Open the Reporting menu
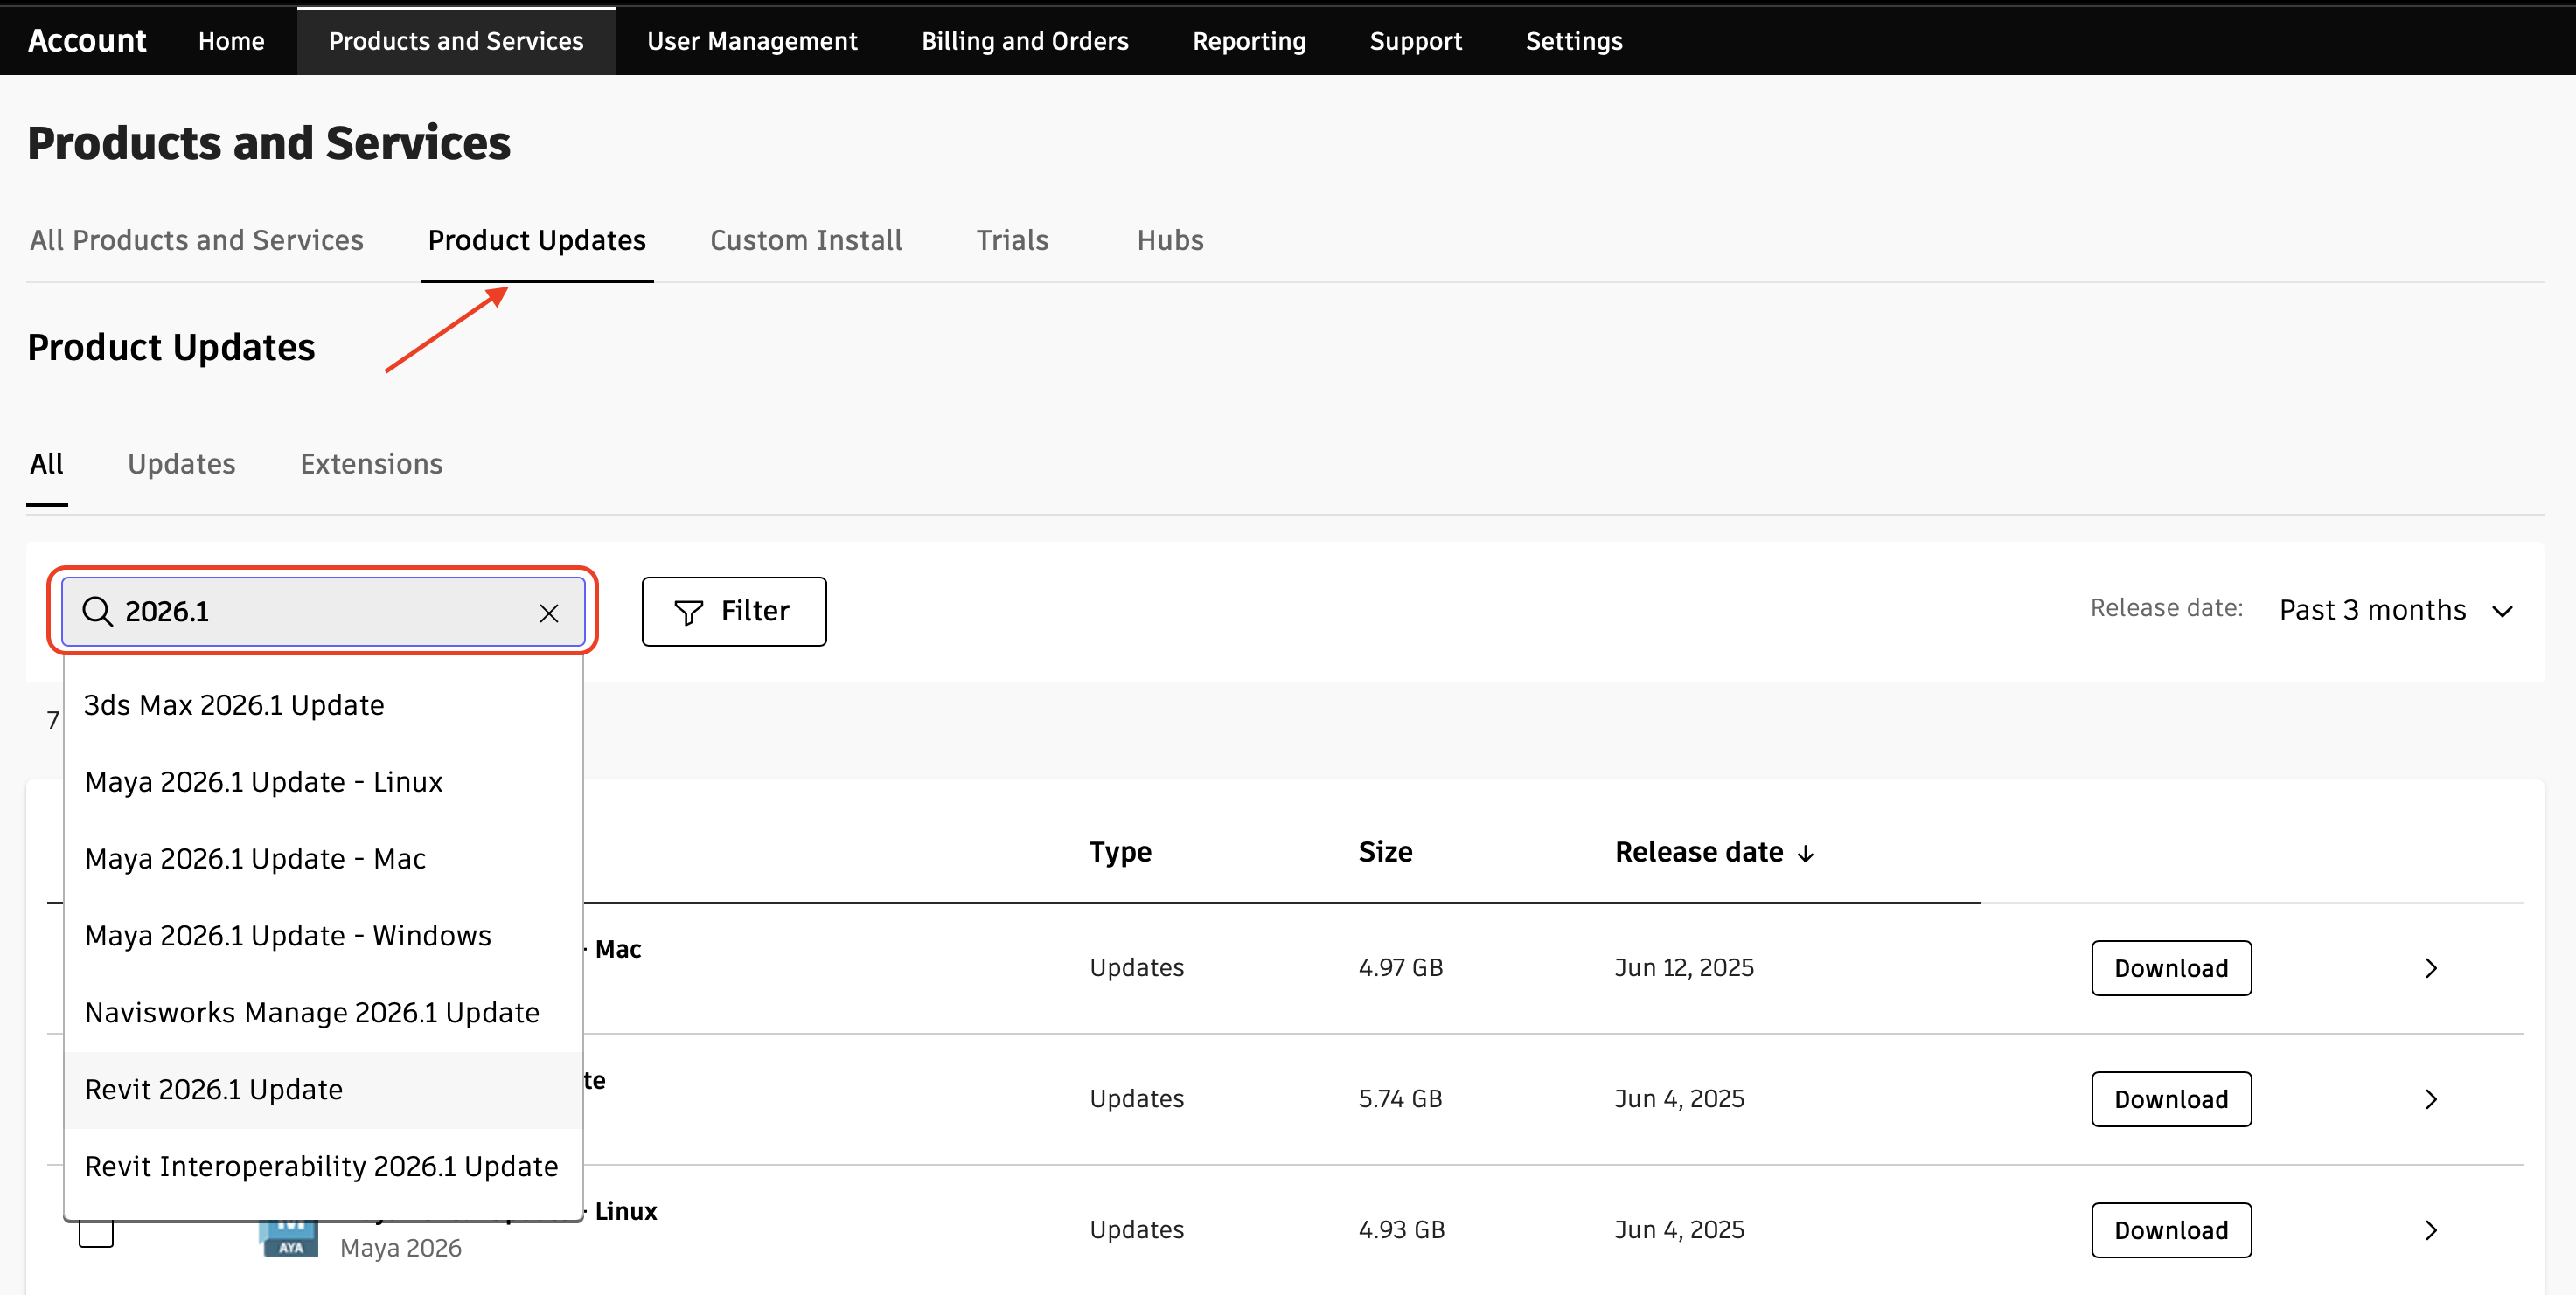Viewport: 2576px width, 1295px height. click(x=1248, y=41)
